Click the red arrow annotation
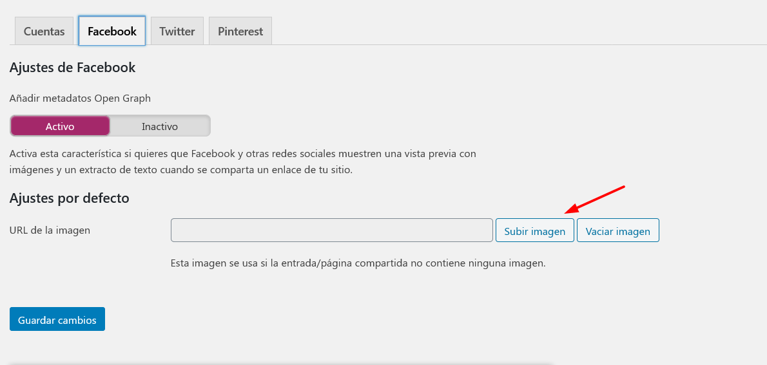Image resolution: width=767 pixels, height=365 pixels. point(595,200)
